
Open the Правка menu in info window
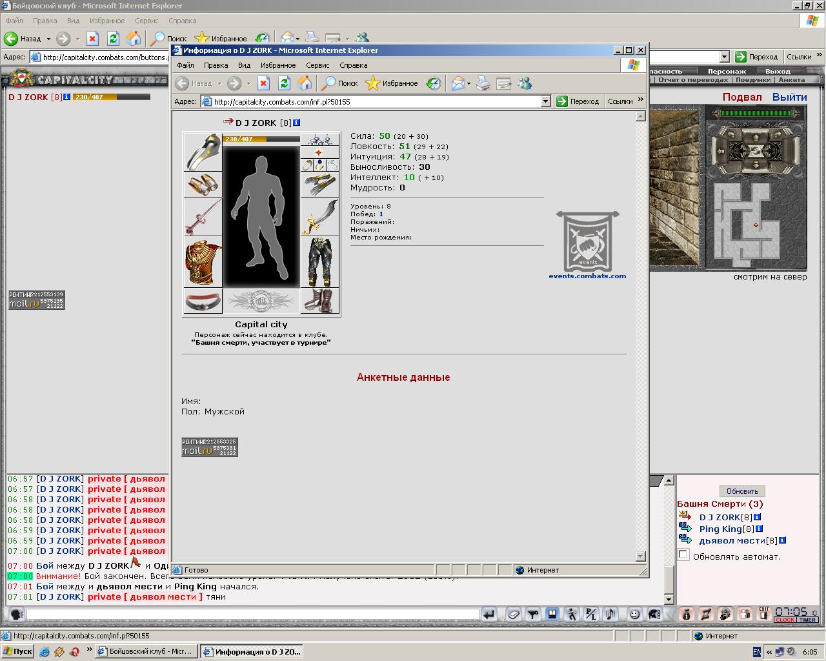pos(216,65)
